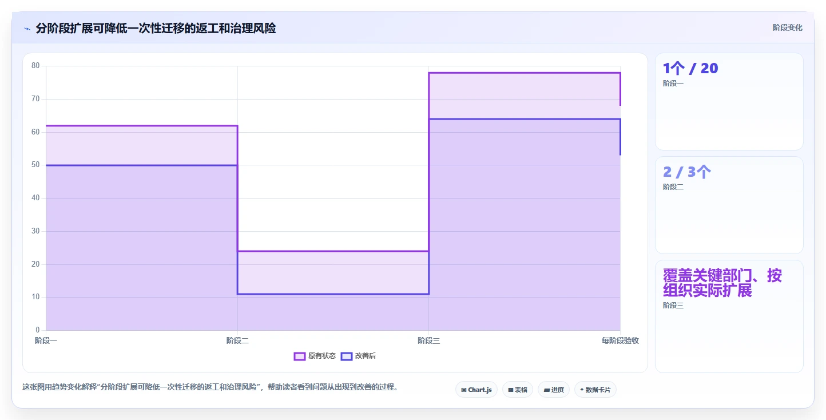Select the 数据卡片 tag
This screenshot has width=826, height=420.
595,390
